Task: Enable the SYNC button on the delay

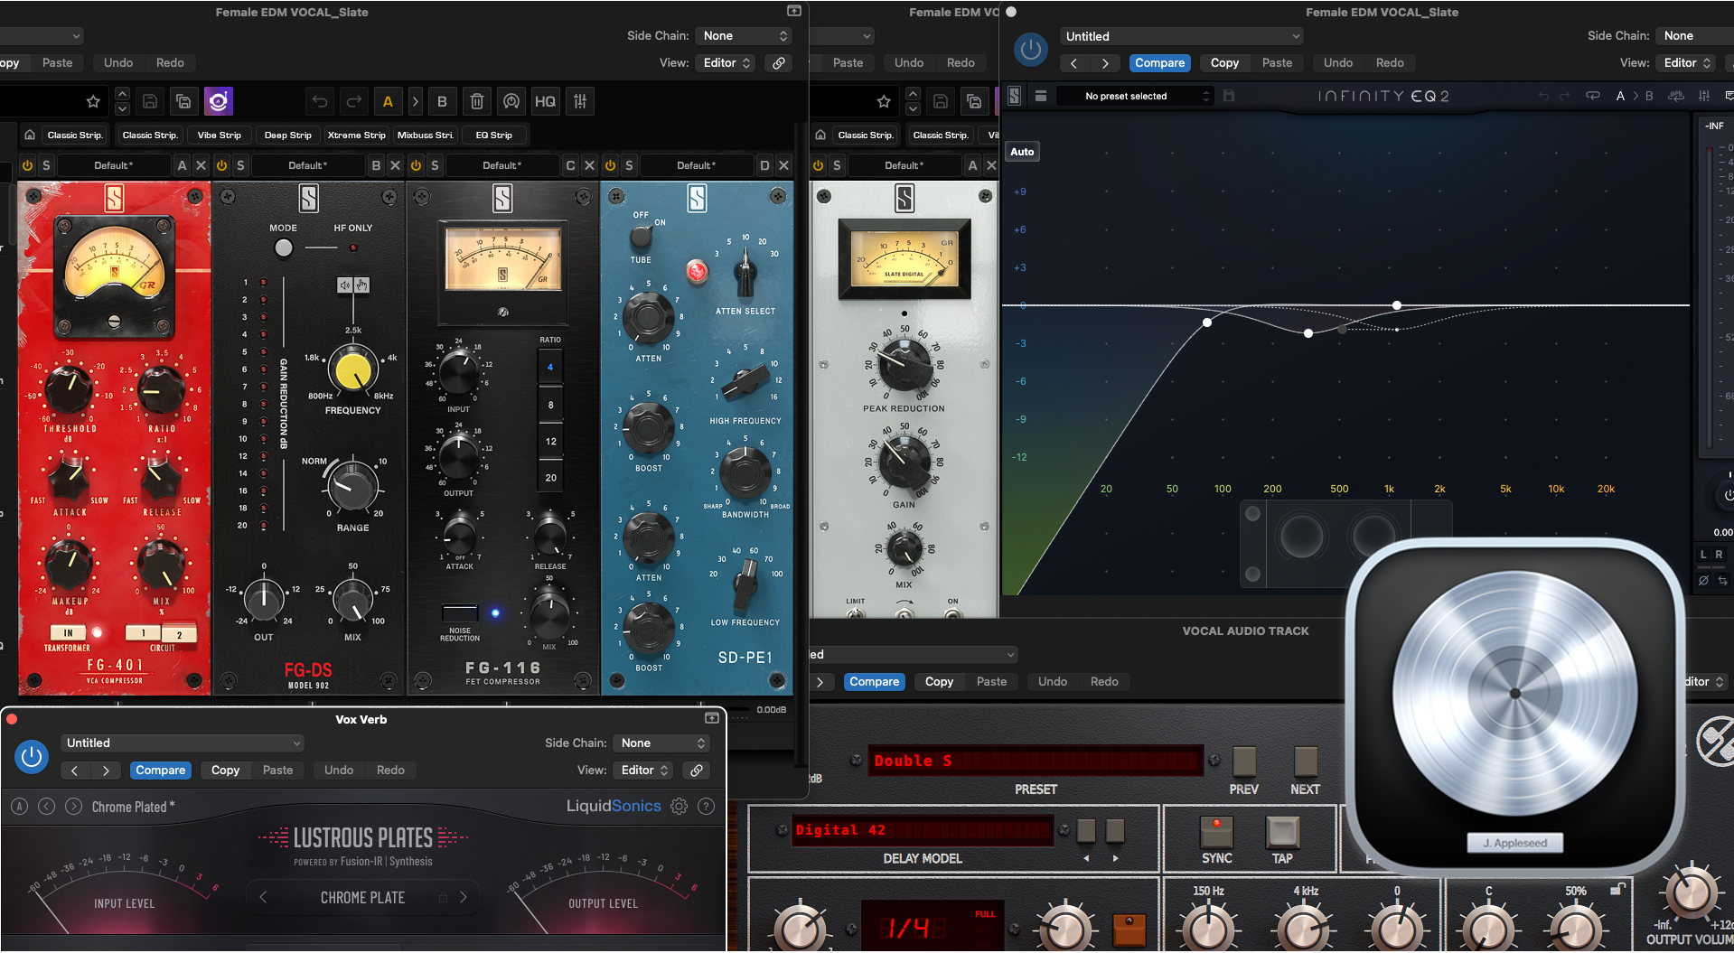Action: (x=1216, y=832)
